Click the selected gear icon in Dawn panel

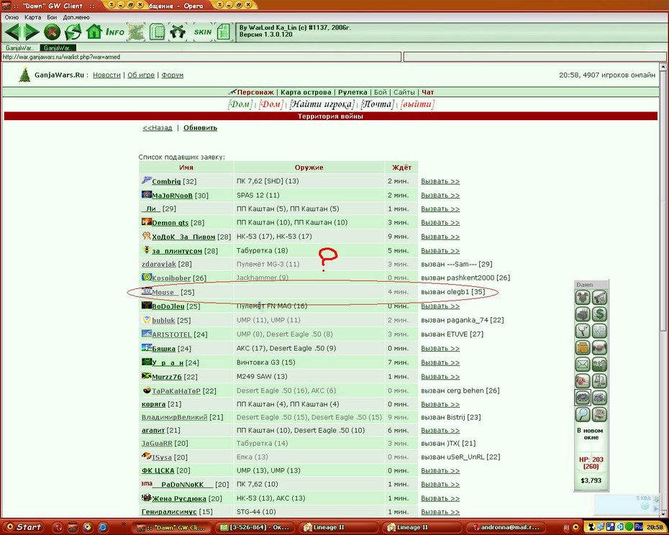click(583, 397)
